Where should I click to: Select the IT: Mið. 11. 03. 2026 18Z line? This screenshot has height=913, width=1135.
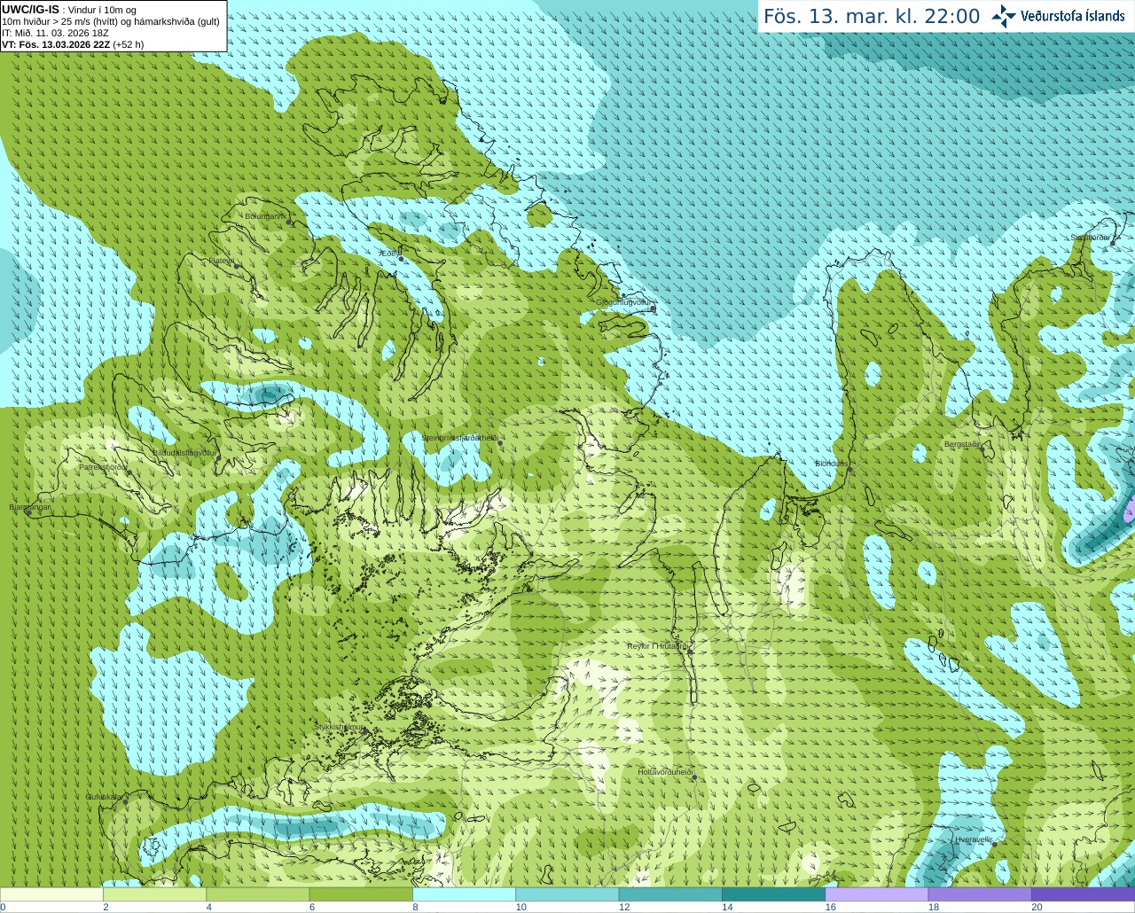point(55,33)
